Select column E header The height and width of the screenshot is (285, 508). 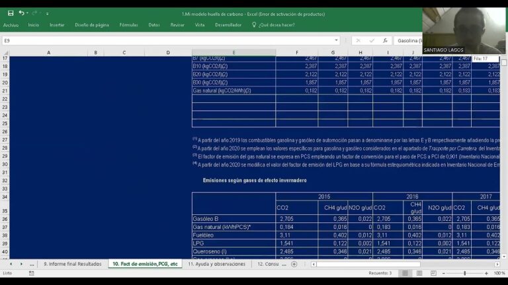(233, 52)
